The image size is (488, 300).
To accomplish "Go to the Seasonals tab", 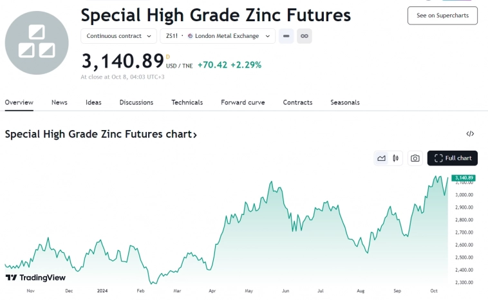I will pyautogui.click(x=345, y=102).
